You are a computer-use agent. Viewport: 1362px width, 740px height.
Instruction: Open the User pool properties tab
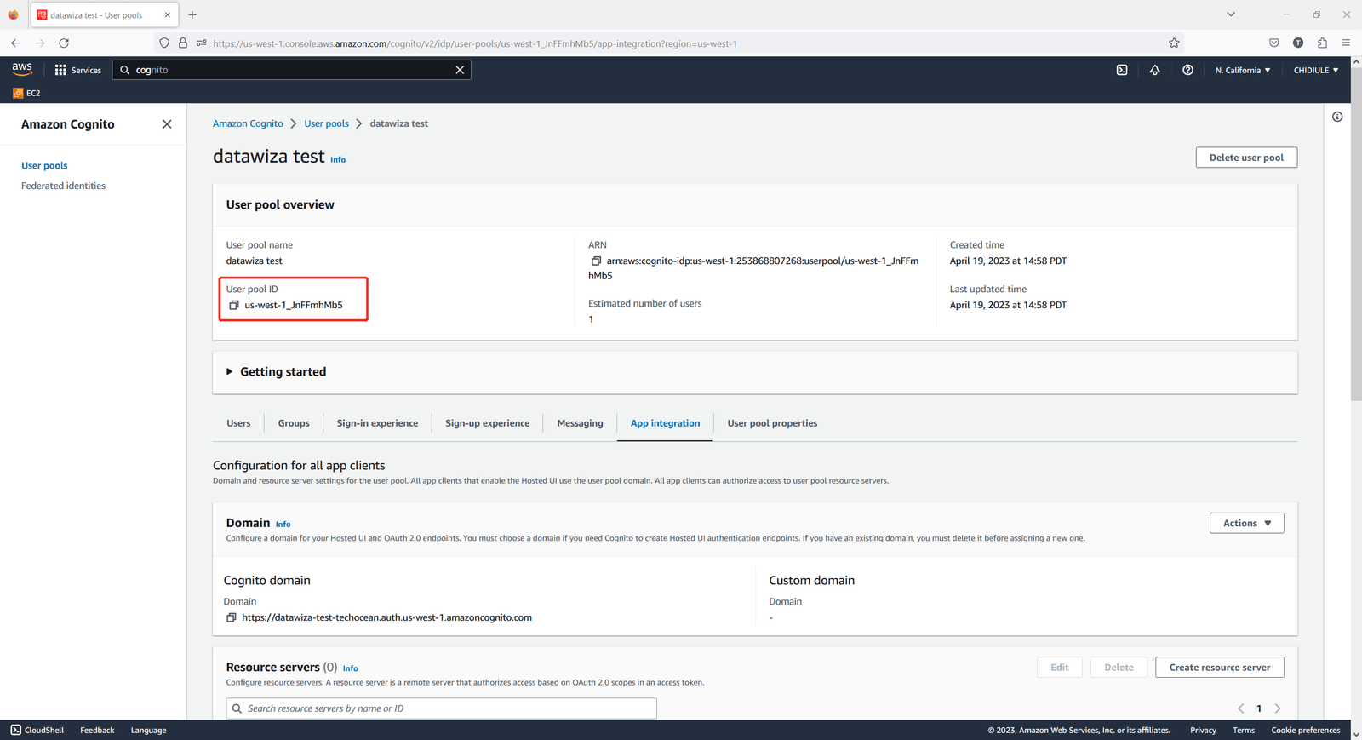tap(772, 423)
